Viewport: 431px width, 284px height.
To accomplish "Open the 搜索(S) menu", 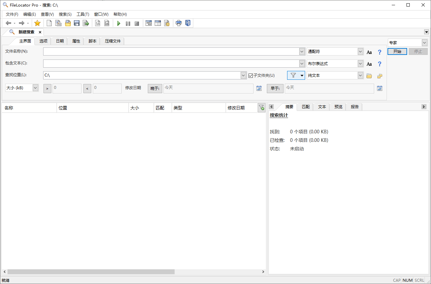I will pos(65,14).
